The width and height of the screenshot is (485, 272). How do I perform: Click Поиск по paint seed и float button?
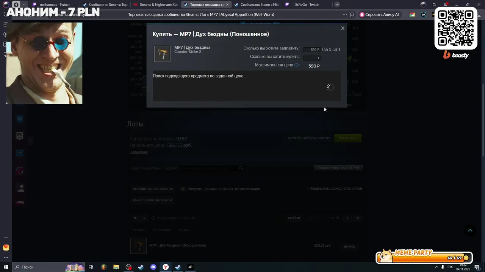[x=153, y=200]
